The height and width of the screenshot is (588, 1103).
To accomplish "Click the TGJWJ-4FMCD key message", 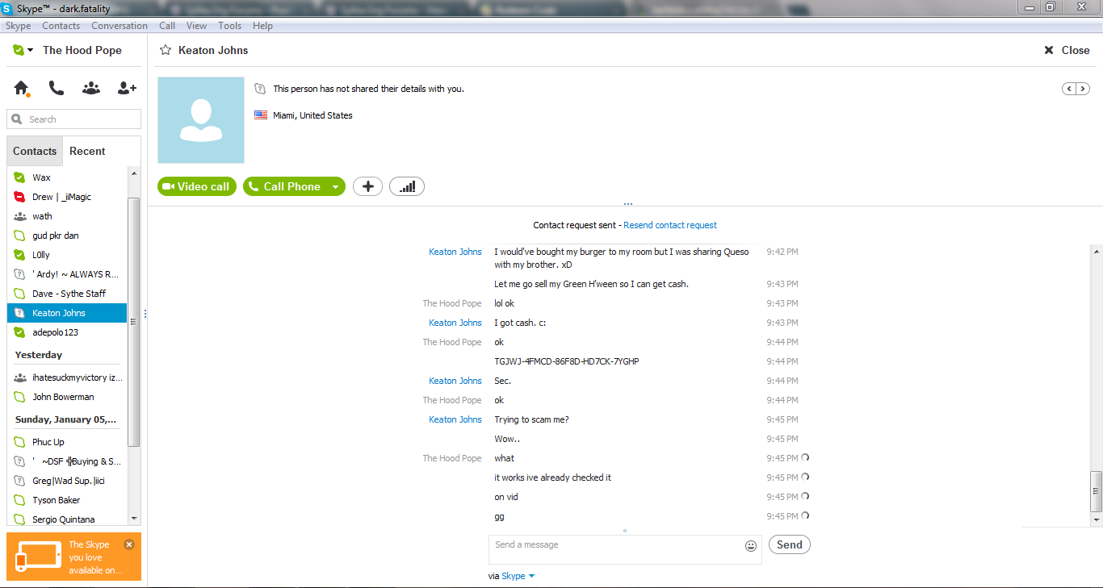I will pos(567,361).
